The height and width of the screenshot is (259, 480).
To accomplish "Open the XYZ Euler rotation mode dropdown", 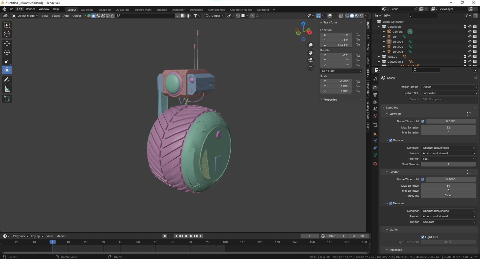I will [341, 71].
